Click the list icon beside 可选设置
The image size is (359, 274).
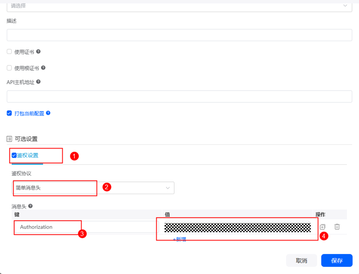point(9,139)
